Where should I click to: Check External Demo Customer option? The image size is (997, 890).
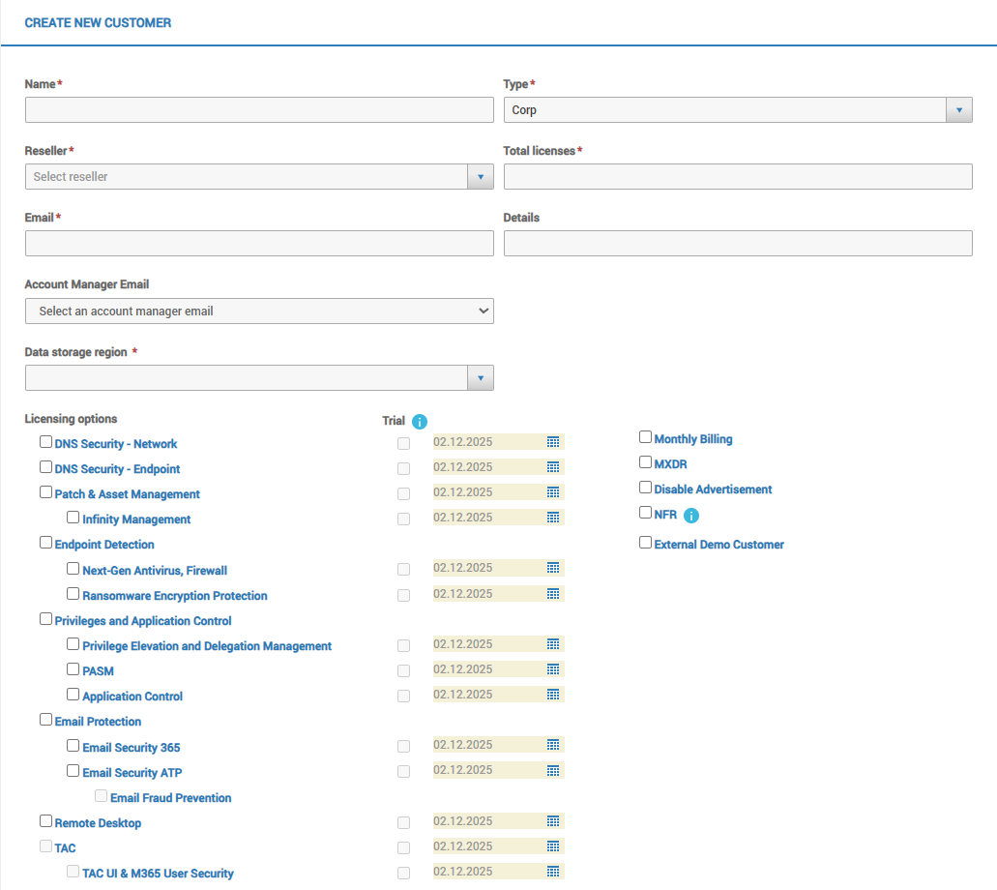click(x=645, y=542)
